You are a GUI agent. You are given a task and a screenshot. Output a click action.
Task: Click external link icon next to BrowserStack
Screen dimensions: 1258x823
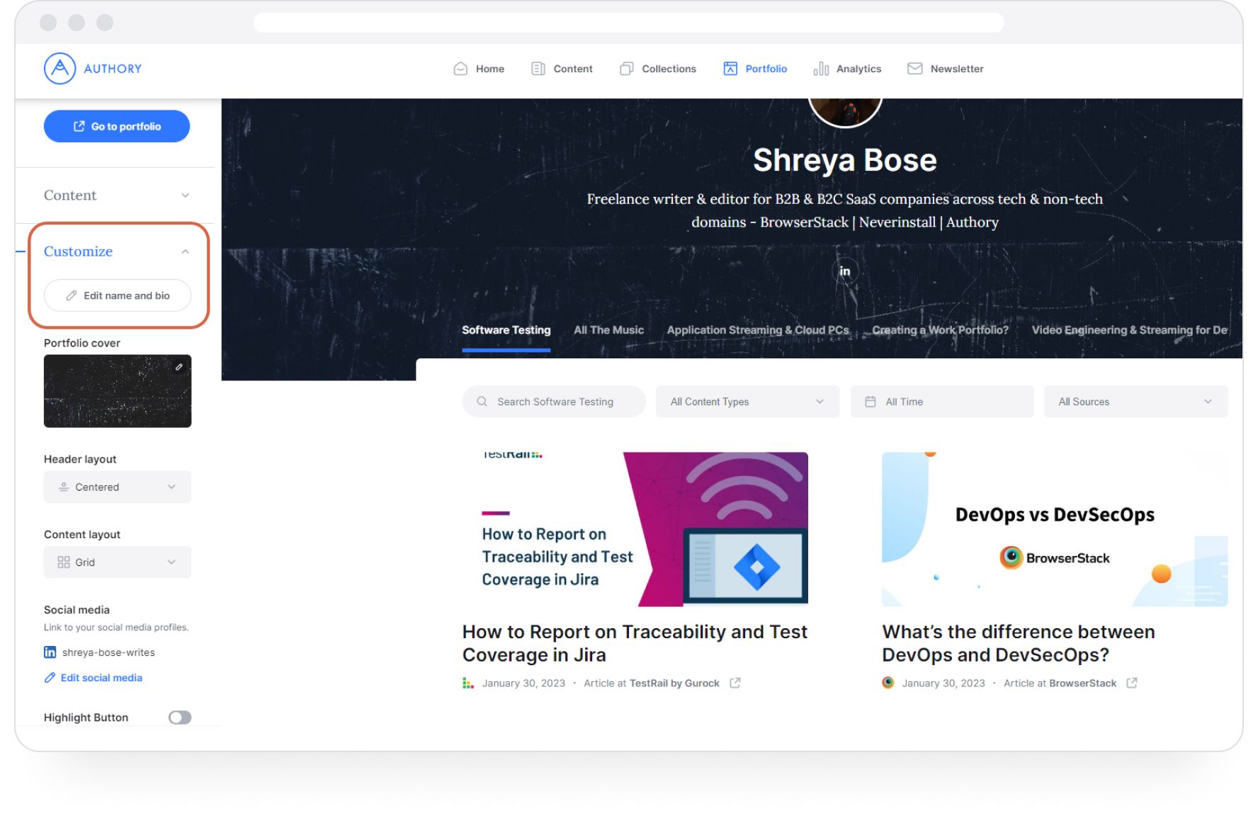tap(1132, 683)
